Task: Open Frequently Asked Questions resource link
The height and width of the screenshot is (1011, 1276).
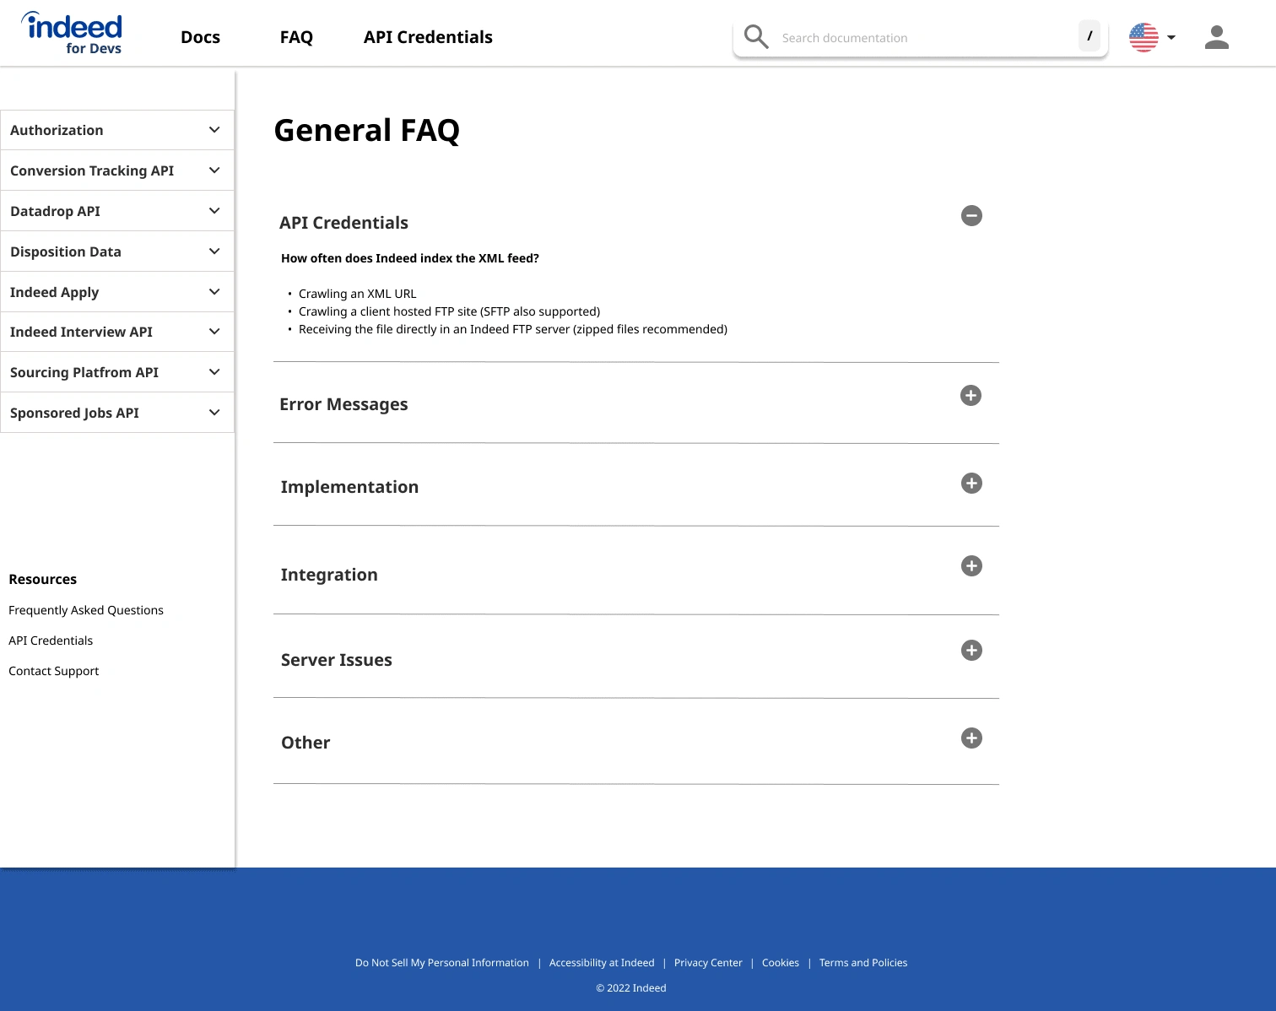Action: (86, 610)
